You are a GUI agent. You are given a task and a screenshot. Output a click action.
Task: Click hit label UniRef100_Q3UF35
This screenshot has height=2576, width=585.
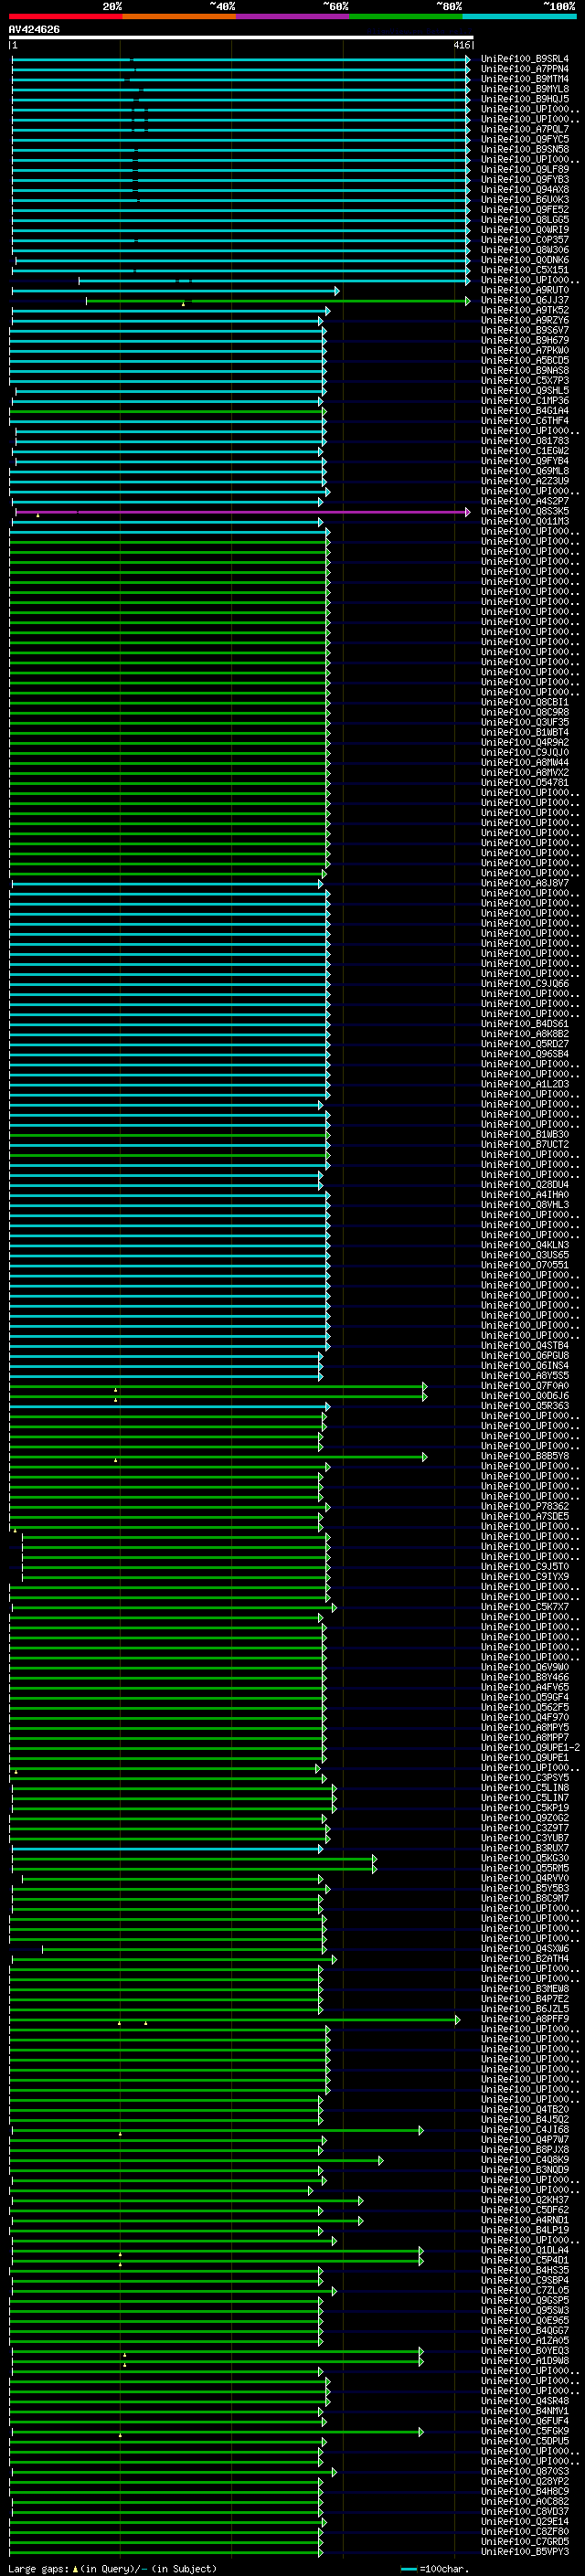pyautogui.click(x=525, y=722)
